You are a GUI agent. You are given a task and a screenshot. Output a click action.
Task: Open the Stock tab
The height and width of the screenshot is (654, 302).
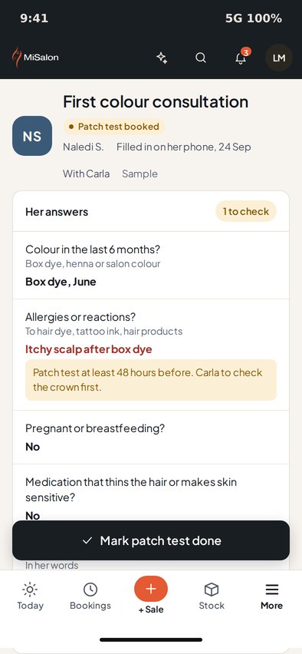point(212,597)
